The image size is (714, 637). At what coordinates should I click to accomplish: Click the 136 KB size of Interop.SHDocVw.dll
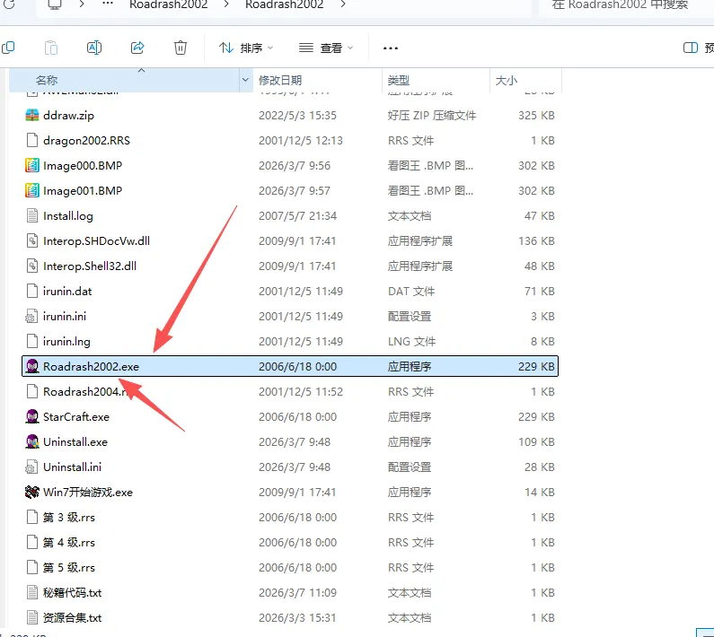point(536,241)
